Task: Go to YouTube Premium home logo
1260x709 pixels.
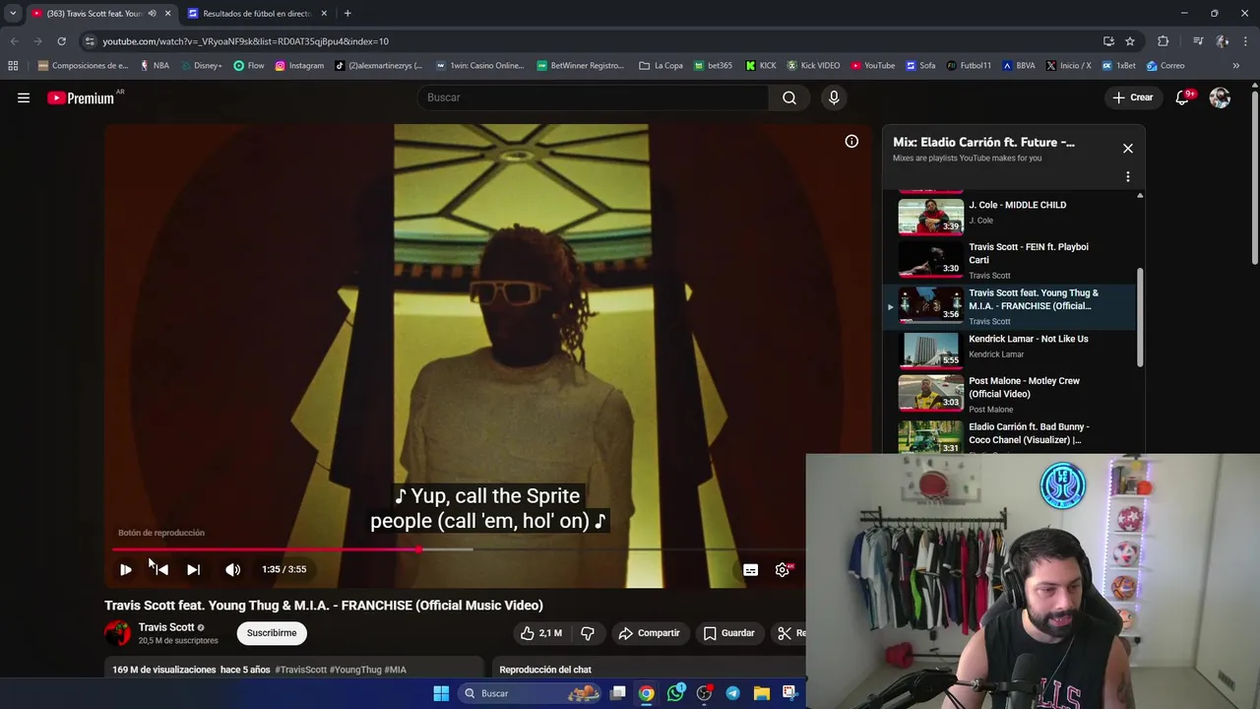Action: [81, 97]
